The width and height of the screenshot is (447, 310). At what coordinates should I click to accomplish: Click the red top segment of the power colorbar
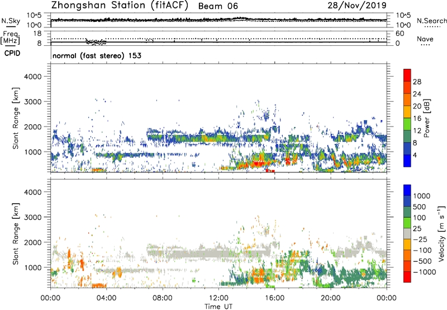click(x=407, y=75)
